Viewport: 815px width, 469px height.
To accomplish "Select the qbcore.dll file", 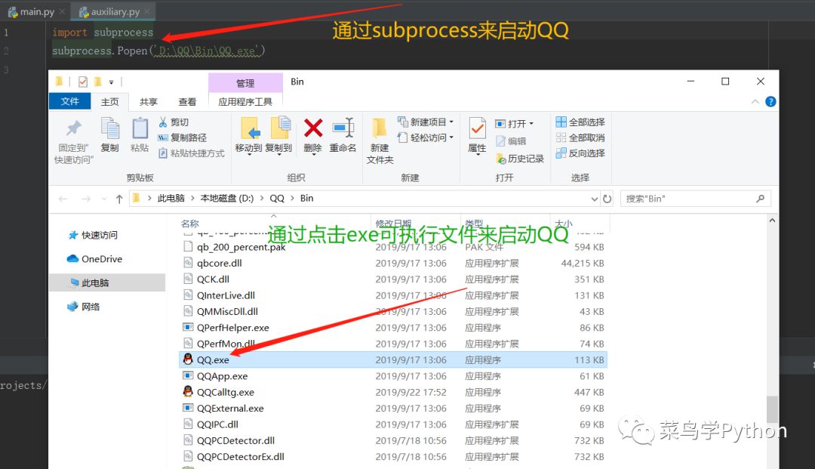I will 393,263.
